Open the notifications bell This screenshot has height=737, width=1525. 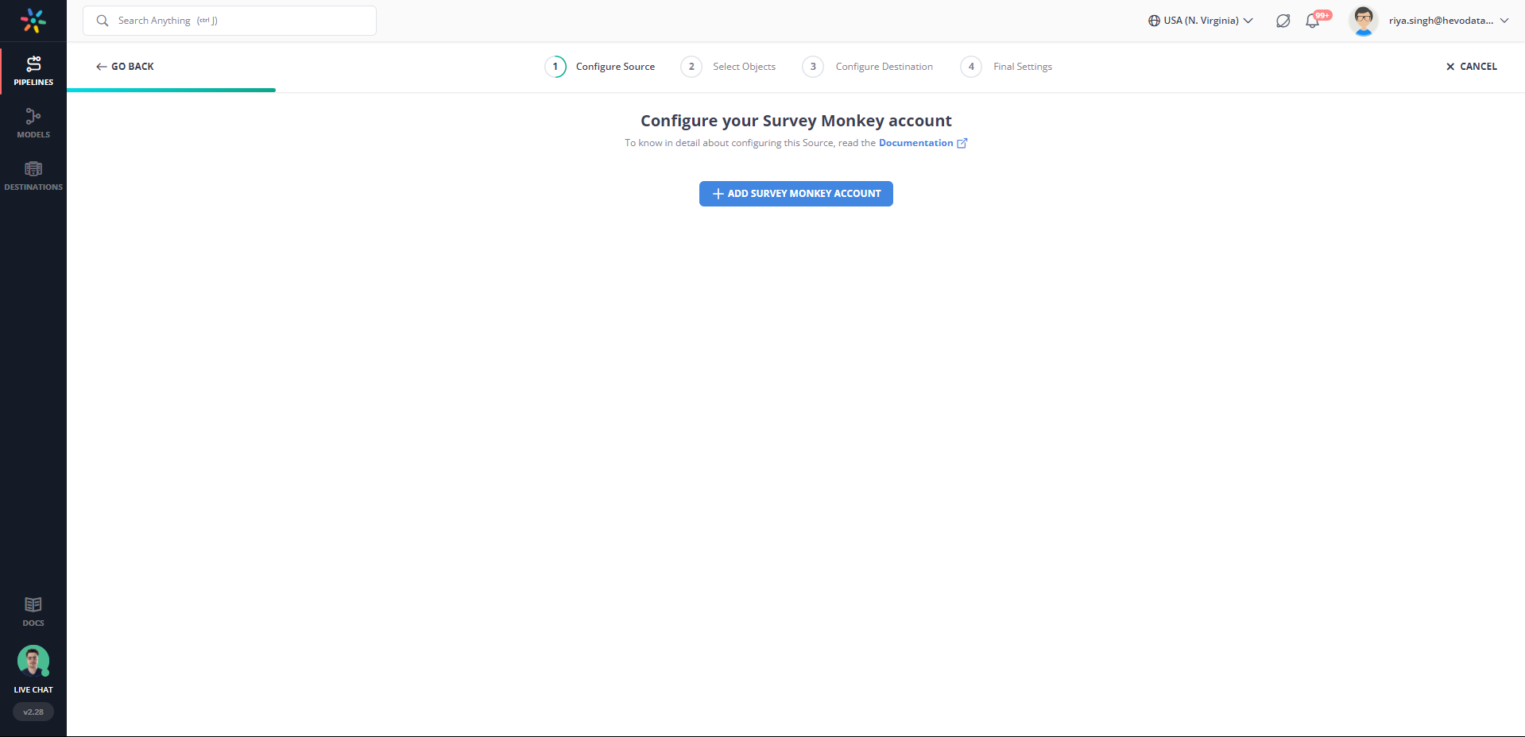pyautogui.click(x=1312, y=21)
